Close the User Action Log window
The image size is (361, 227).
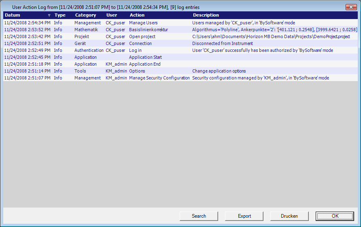coord(350,7)
